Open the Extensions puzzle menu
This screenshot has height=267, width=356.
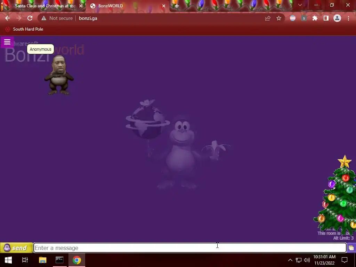315,18
